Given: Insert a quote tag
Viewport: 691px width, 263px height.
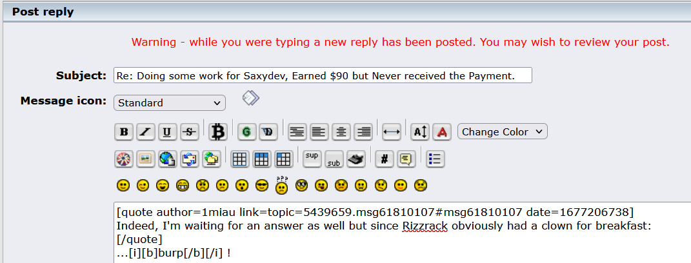Looking at the screenshot, I should pyautogui.click(x=406, y=159).
